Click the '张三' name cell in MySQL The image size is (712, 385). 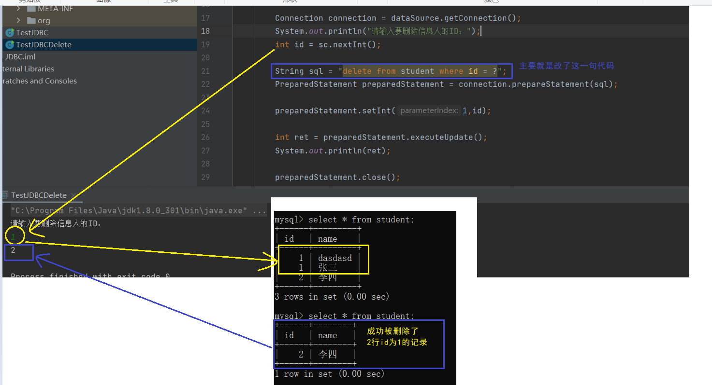click(x=328, y=268)
